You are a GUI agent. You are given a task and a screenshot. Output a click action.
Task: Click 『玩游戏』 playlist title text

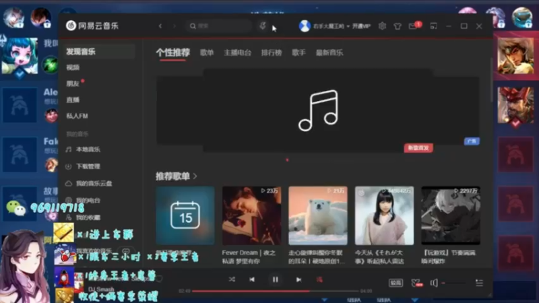click(x=449, y=257)
